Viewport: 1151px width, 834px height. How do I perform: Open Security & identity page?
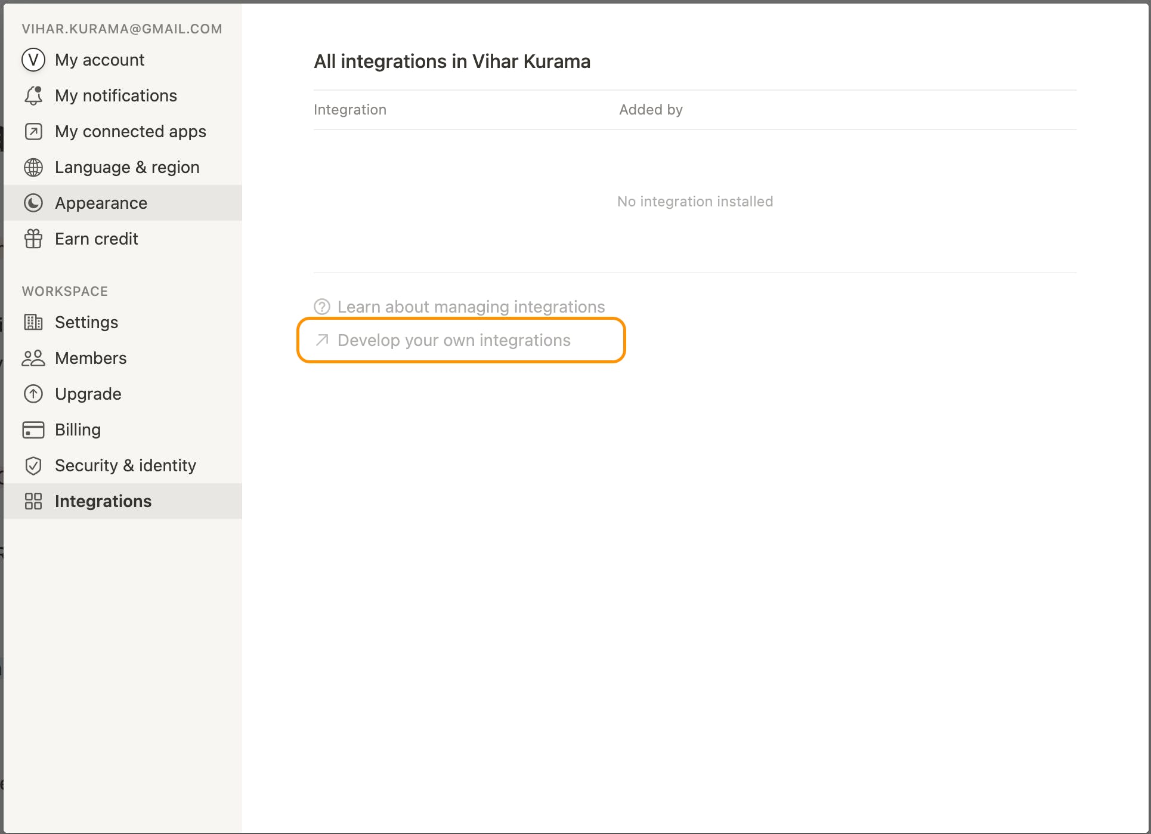(x=125, y=465)
